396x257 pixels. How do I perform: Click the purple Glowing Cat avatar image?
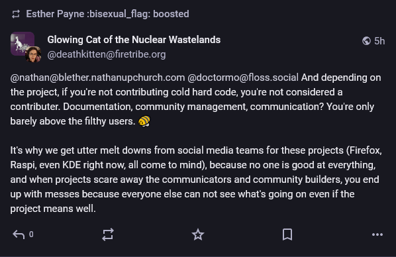(23, 44)
